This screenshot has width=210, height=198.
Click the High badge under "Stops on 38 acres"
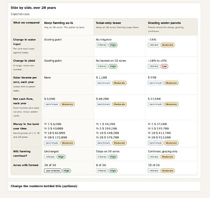click(x=113, y=157)
